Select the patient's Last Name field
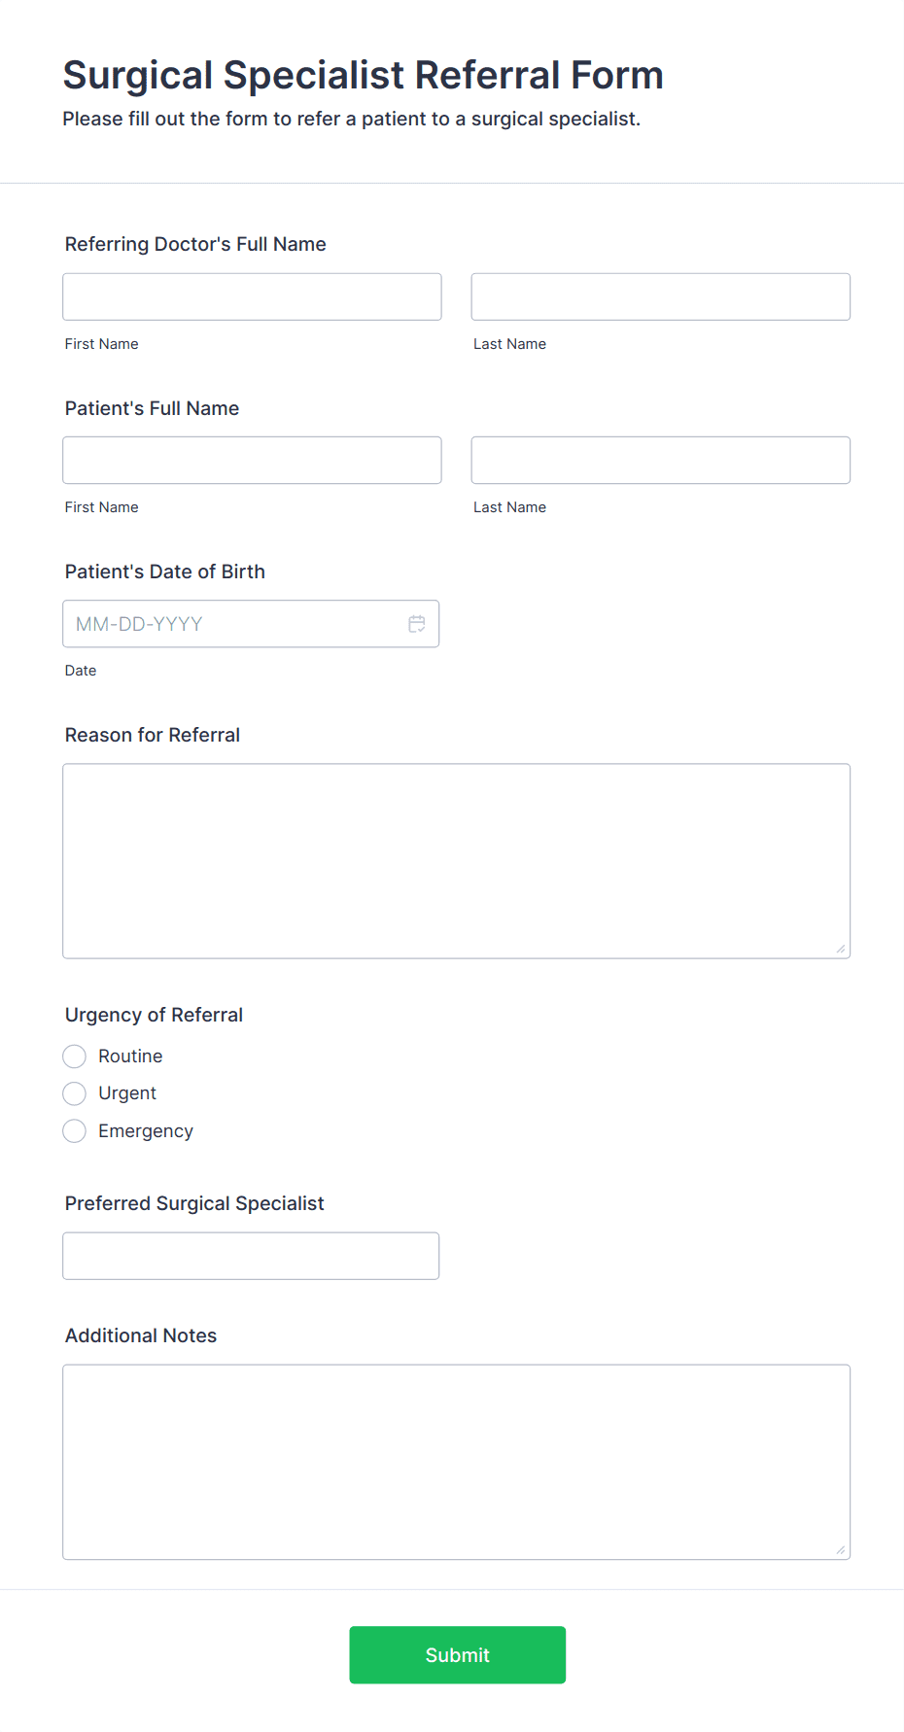 click(x=660, y=460)
